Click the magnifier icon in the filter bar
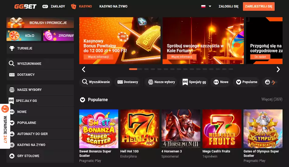 click(85, 82)
